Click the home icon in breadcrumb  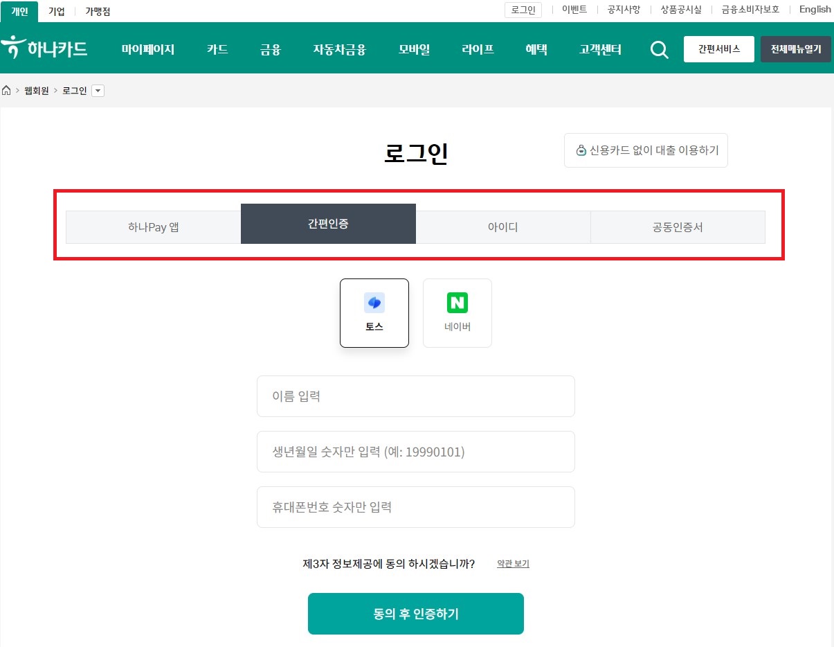coord(6,90)
